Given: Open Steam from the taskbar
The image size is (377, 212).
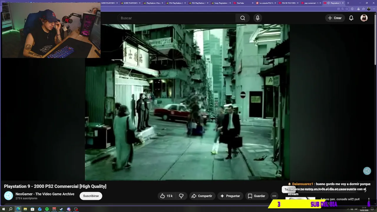Looking at the screenshot, I should click(x=61, y=209).
